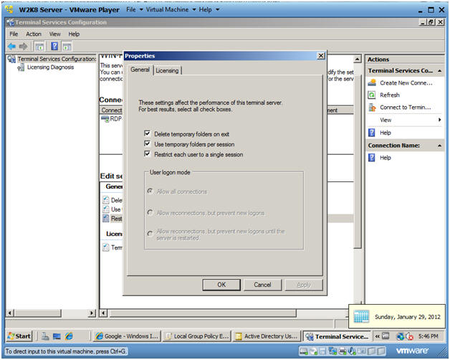Open the View menu in menu bar
The height and width of the screenshot is (360, 450).
(x=54, y=34)
